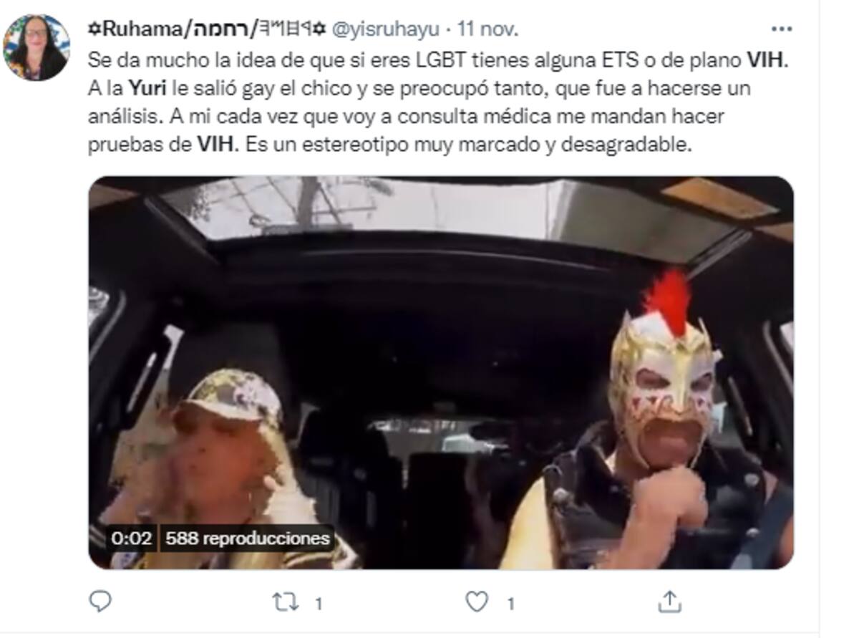
Task: Click the 0:02 video time label
Action: pyautogui.click(x=132, y=538)
